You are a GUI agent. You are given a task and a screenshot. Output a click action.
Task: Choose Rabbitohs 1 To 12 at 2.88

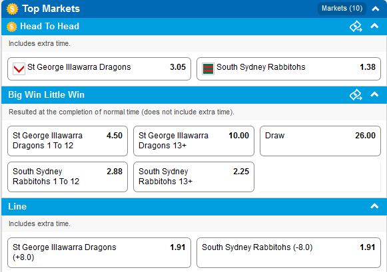[x=68, y=177]
